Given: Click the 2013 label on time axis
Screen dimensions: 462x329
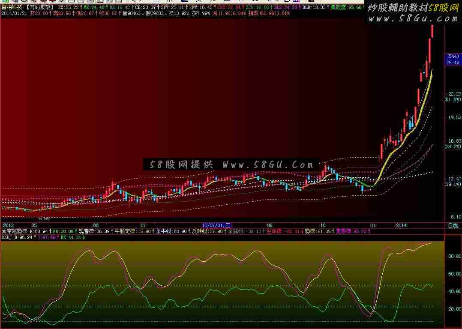Looking at the screenshot, I should (x=8, y=226).
